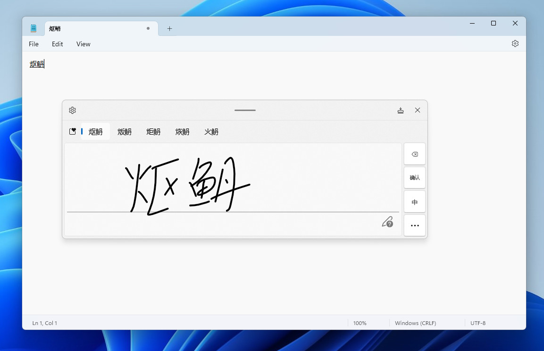This screenshot has height=351, width=544.
Task: Open Notepad settings gear
Action: point(515,43)
